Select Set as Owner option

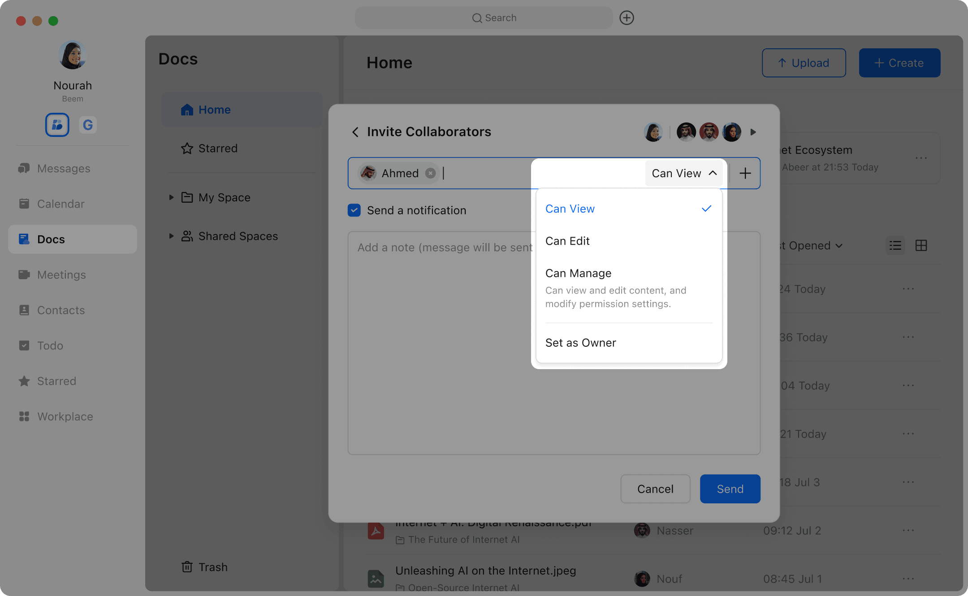[x=580, y=343]
